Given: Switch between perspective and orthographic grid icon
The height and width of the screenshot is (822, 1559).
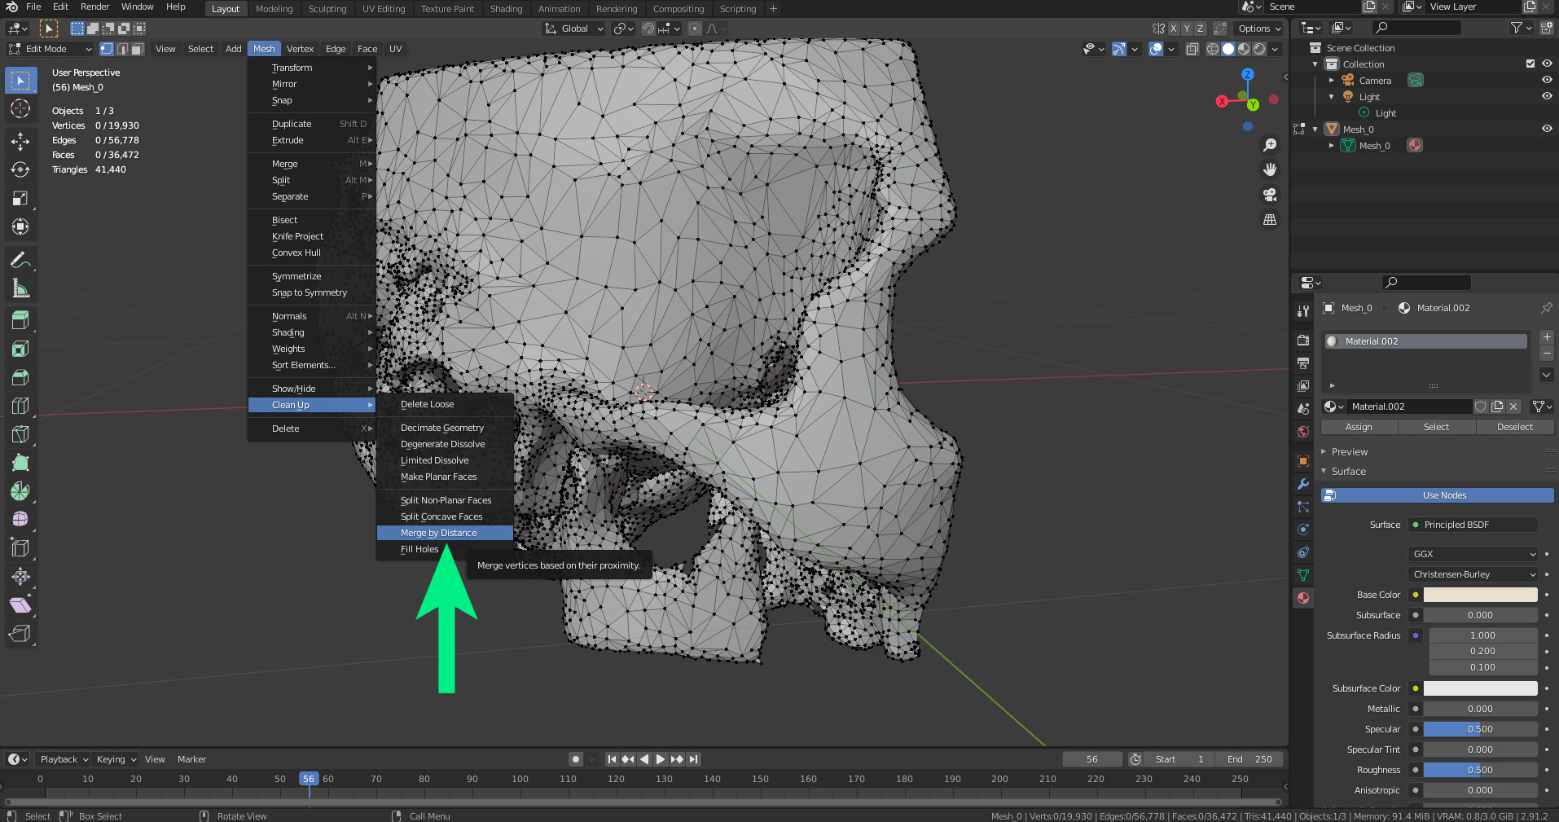Looking at the screenshot, I should (1269, 220).
